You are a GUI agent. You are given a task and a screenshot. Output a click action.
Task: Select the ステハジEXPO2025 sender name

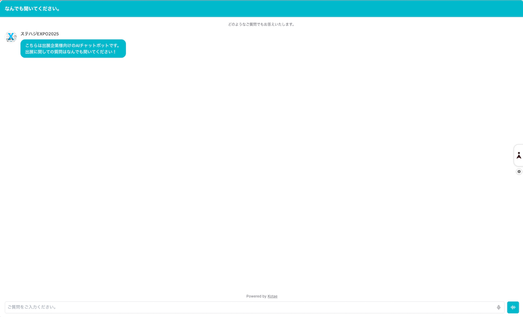40,34
